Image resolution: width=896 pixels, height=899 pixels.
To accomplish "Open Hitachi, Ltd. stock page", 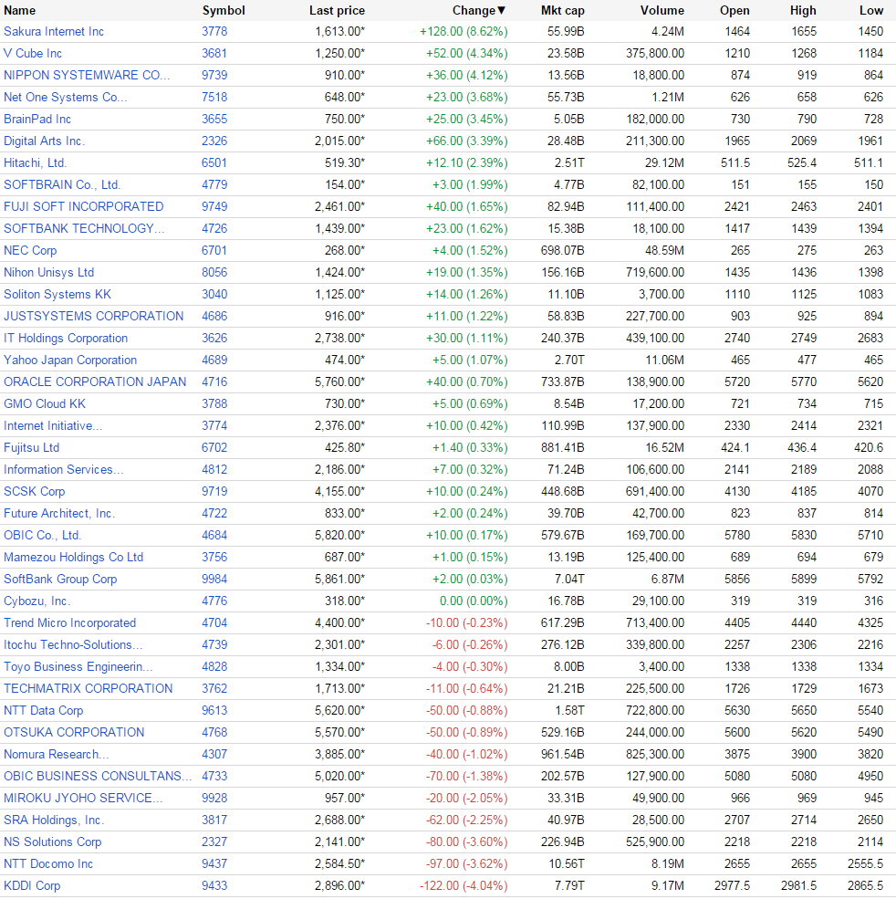I will click(35, 163).
